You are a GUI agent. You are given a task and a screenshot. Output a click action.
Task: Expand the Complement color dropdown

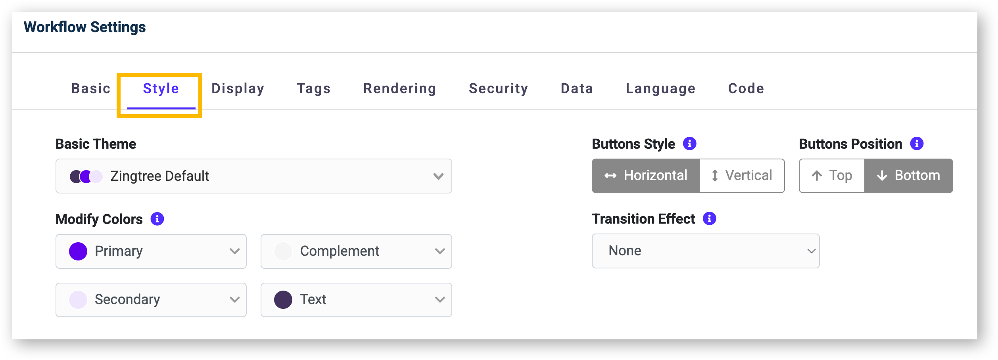[x=356, y=251]
